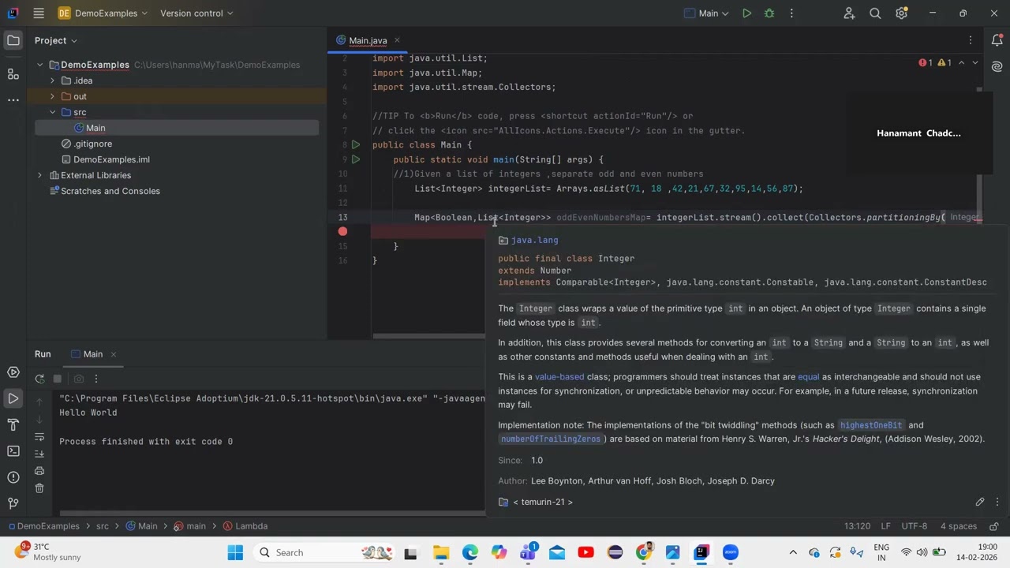Collapse the DemoExamples root node
The width and height of the screenshot is (1010, 568).
coord(39,65)
